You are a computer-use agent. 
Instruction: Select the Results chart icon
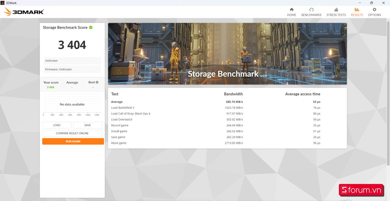(x=357, y=10)
